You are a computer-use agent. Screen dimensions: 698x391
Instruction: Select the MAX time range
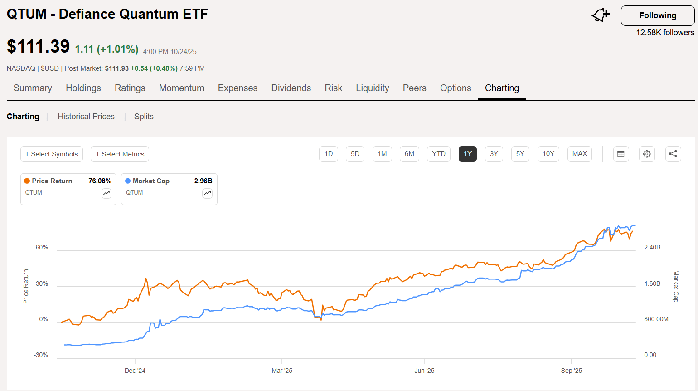(x=579, y=154)
